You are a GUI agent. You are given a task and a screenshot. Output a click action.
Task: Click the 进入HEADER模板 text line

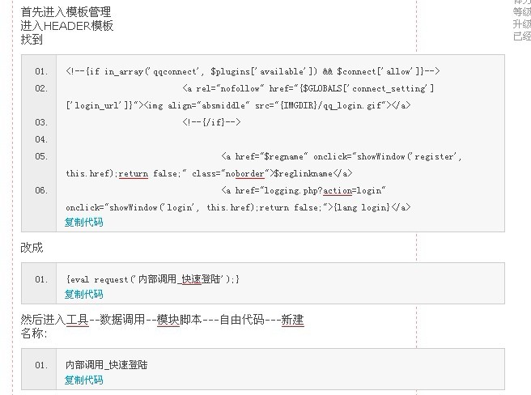pos(66,26)
